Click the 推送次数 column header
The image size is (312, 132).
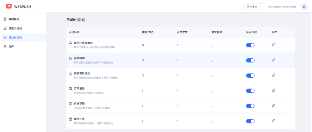click(147, 32)
